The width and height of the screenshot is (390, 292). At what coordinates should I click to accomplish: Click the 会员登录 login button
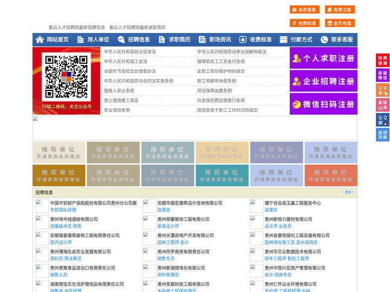[x=304, y=10]
